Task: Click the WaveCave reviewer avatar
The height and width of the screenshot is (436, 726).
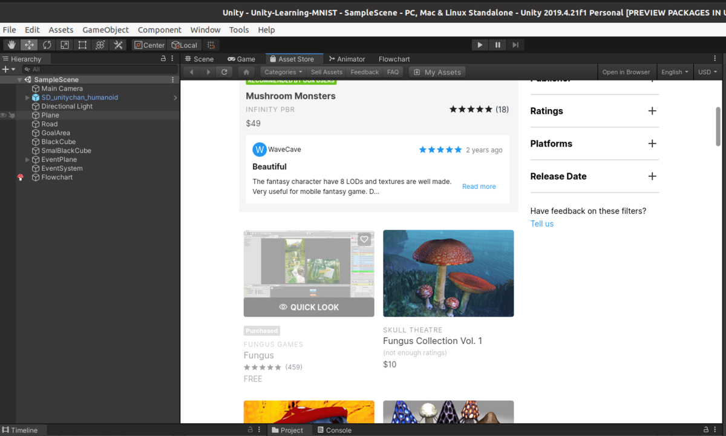Action: point(260,150)
